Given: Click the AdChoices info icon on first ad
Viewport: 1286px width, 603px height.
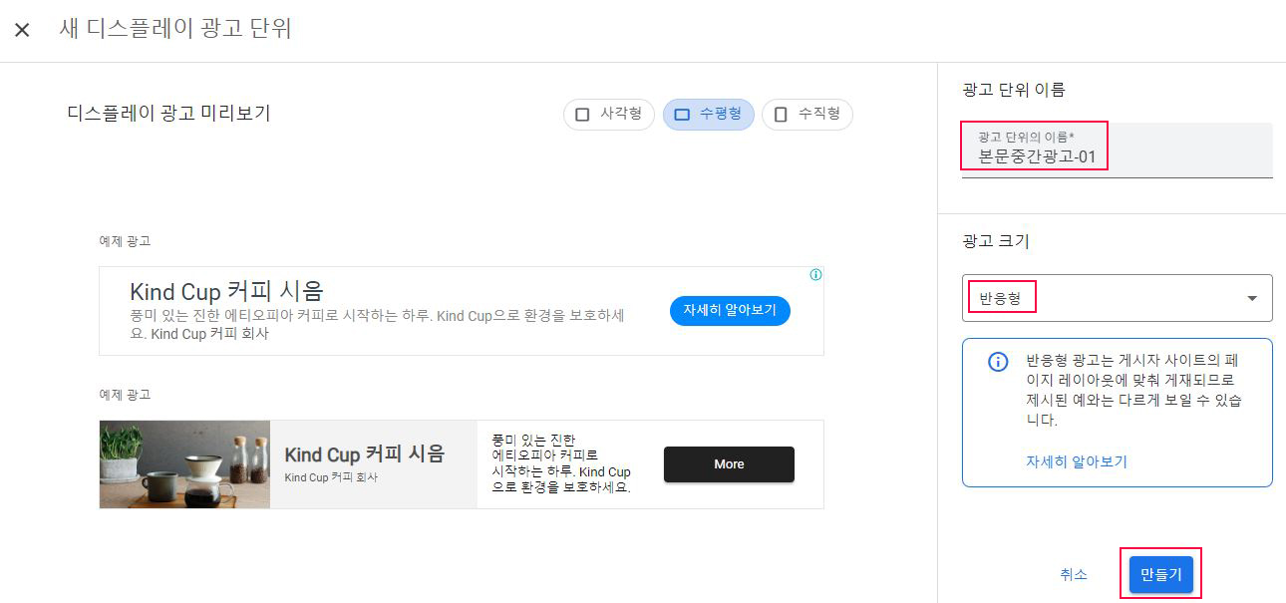Looking at the screenshot, I should (x=815, y=275).
